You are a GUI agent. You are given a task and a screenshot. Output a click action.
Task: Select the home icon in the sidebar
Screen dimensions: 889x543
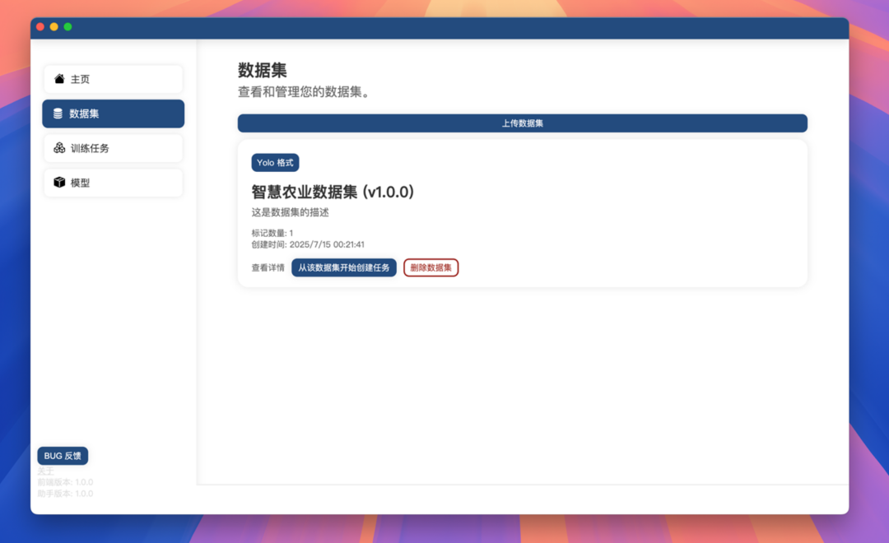click(x=58, y=79)
